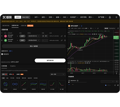
Task: Click the link icon on leg 2
Action: coord(62,40)
